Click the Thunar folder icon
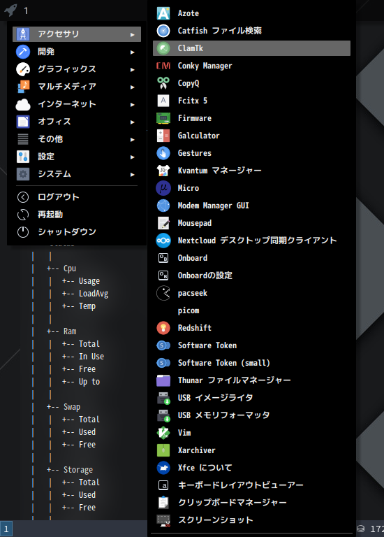Viewport: 384px width, 537px height. (x=163, y=380)
